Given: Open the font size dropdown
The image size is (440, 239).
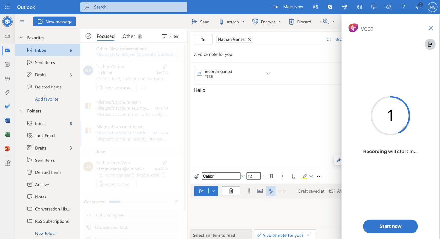Looking at the screenshot, I should pyautogui.click(x=263, y=176).
